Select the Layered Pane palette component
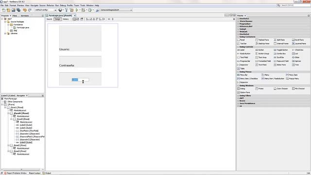The width and height of the screenshot is (311, 175). pyautogui.click(x=299, y=43)
